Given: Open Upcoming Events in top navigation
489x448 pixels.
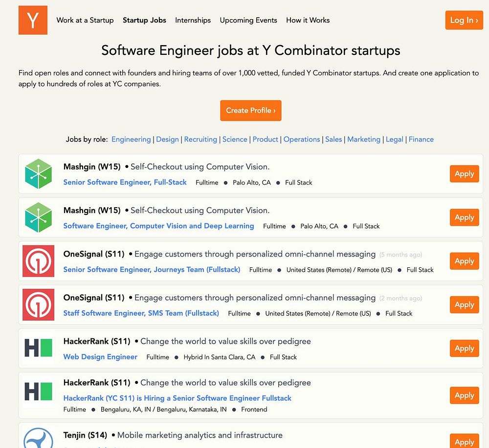Looking at the screenshot, I should coord(248,20).
